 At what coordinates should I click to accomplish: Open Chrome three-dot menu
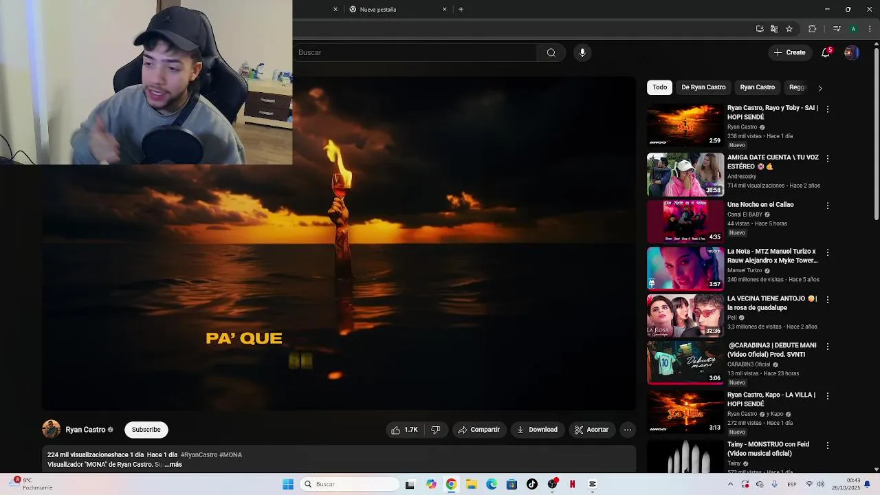pos(870,29)
